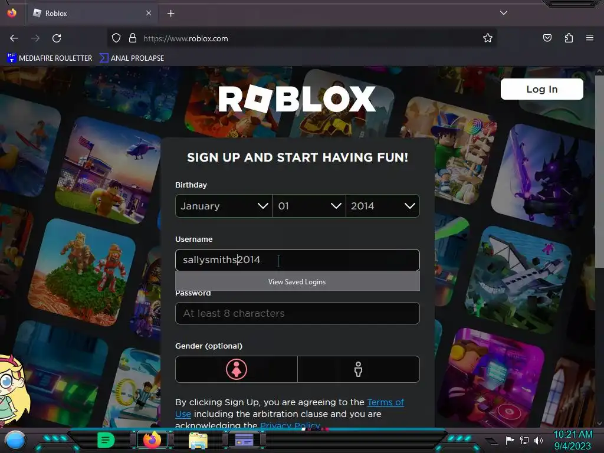This screenshot has height=453, width=604.
Task: Open the Extensions puzzle icon
Action: click(569, 38)
